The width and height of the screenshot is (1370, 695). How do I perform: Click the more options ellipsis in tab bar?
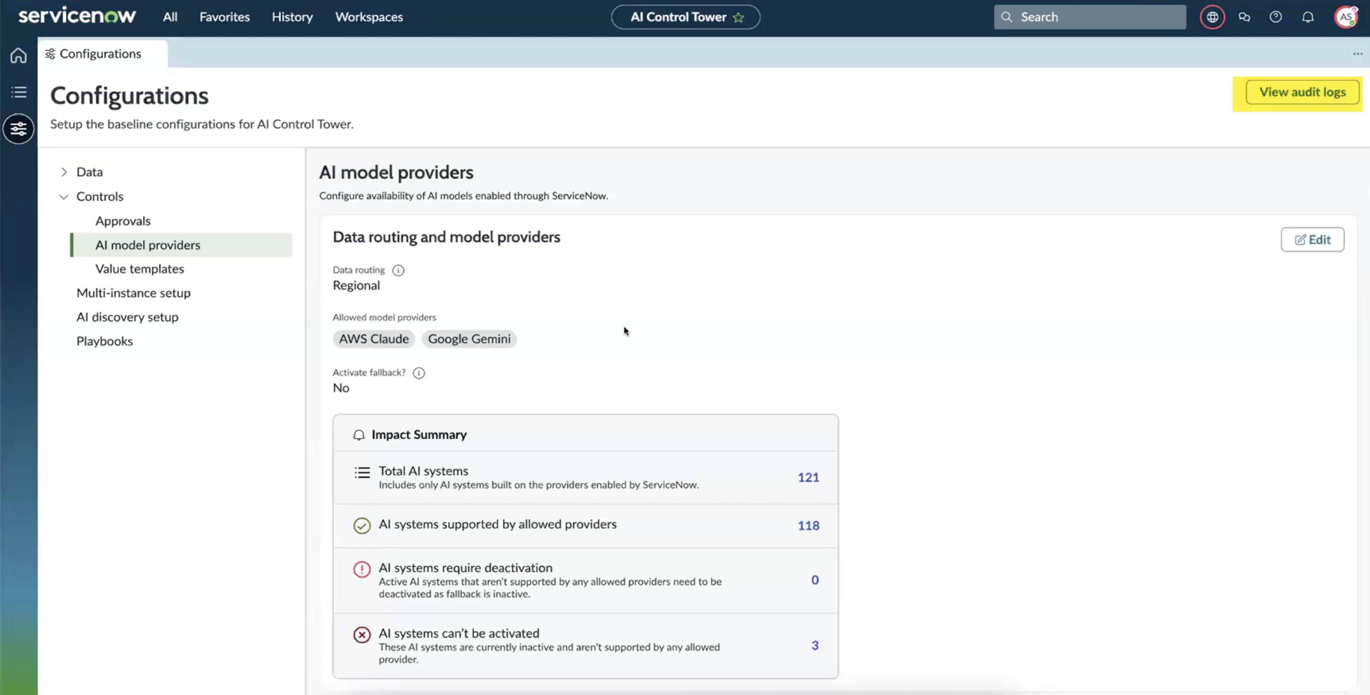tap(1358, 54)
